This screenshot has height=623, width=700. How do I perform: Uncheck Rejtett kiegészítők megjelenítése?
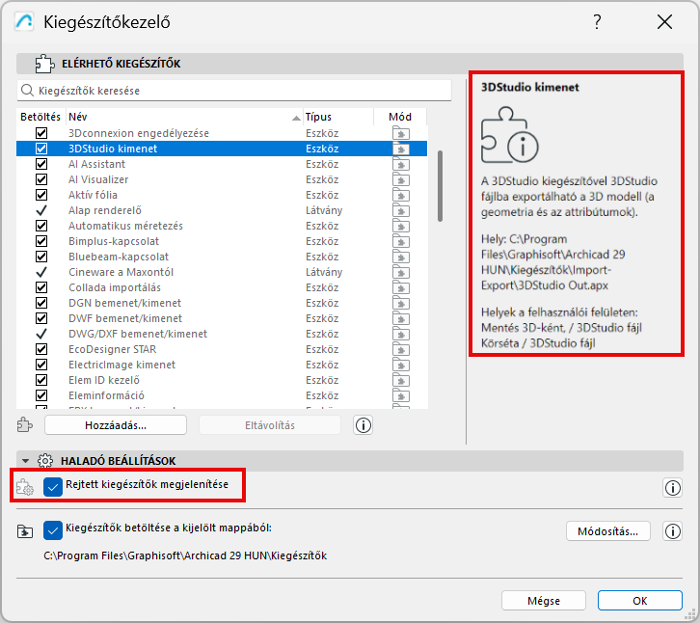53,487
